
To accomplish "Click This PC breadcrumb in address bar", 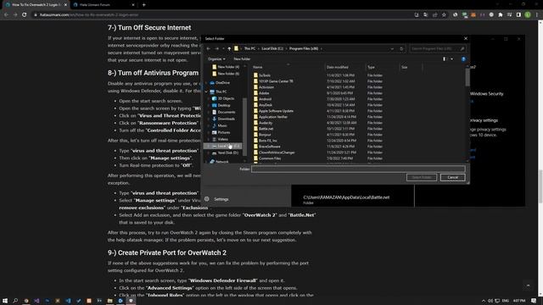I will coord(249,49).
